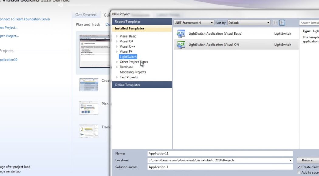319x176 pixels.
Task: Switch templates to small icons view
Action: click(275, 22)
